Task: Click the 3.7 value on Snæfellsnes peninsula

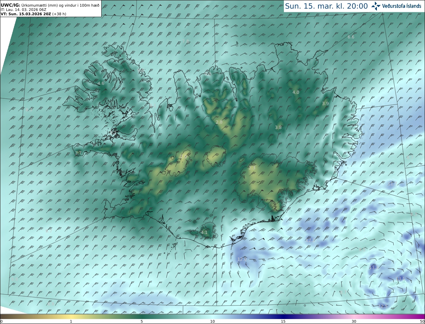Action: (x=78, y=153)
